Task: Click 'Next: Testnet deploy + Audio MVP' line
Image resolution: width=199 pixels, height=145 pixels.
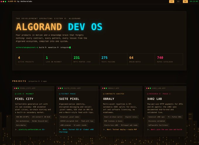Action: (122, 130)
